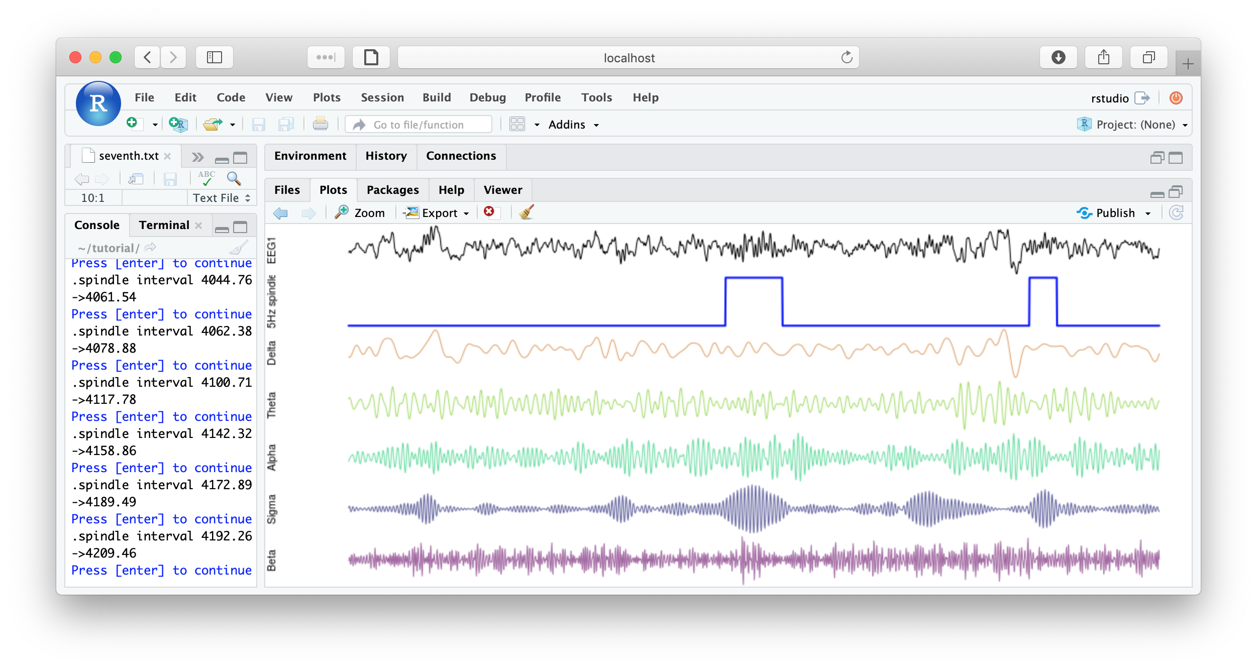Clear all plots with broom icon
The image size is (1257, 669).
526,212
